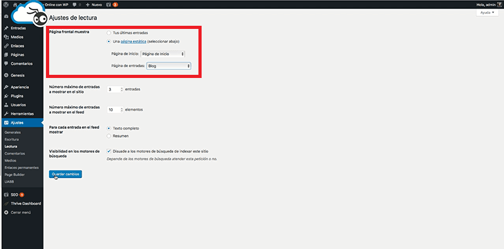Choose 'Resumen' feed option
Screen dimensions: 504x249
[109, 136]
